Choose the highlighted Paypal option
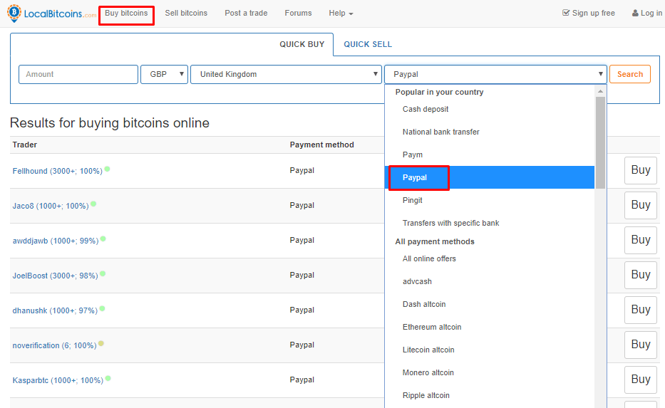This screenshot has width=665, height=408. [490, 177]
